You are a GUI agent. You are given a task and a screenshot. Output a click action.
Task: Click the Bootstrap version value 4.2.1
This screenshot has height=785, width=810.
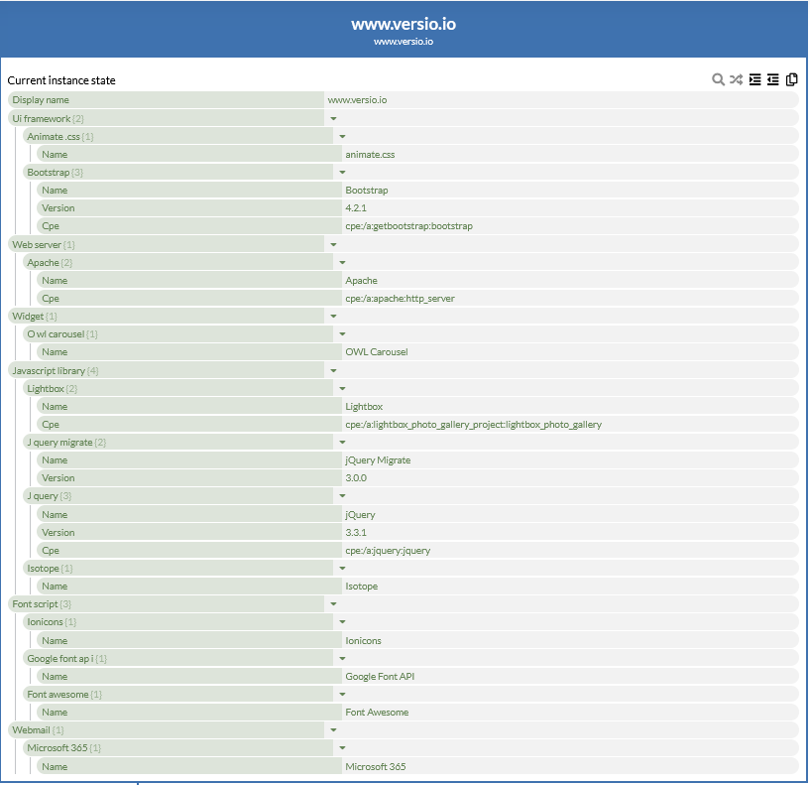click(356, 207)
